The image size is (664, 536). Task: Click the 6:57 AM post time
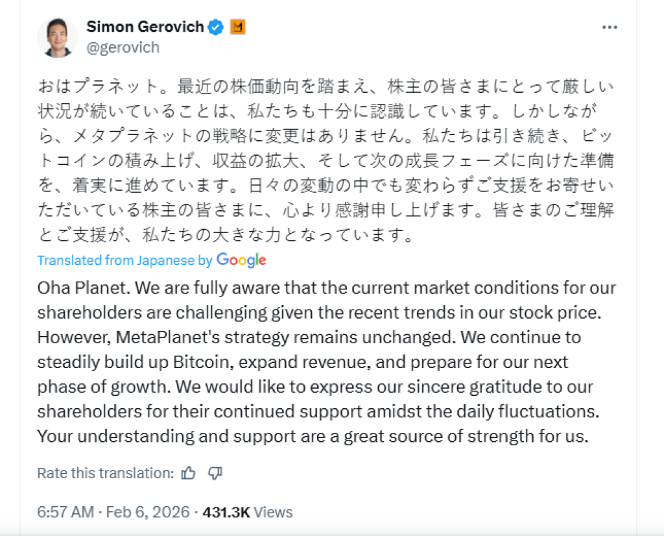(x=65, y=512)
